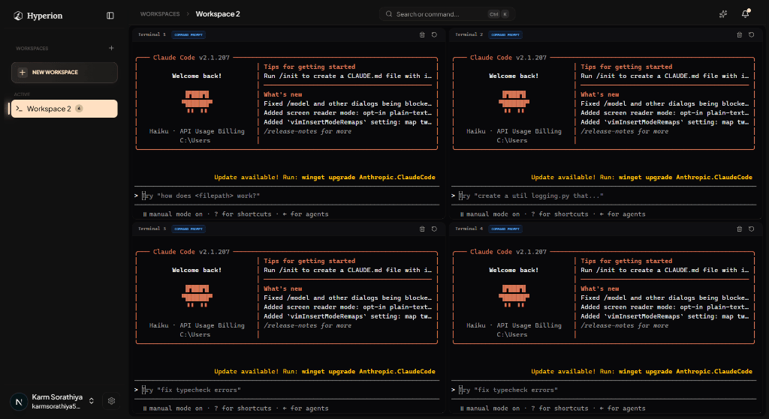Select the Terminal 4 title label

coord(469,229)
